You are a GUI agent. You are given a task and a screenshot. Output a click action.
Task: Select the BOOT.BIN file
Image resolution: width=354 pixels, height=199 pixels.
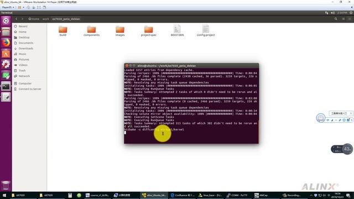(x=177, y=30)
